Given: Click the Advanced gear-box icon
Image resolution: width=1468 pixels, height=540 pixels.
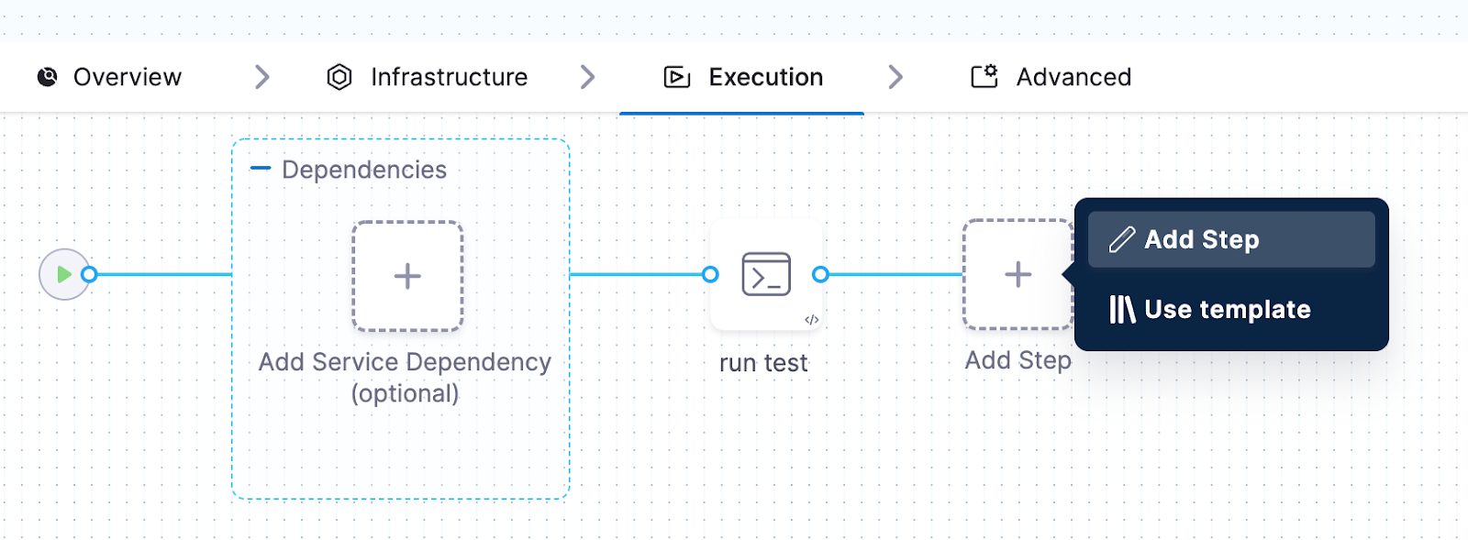Looking at the screenshot, I should click(984, 76).
